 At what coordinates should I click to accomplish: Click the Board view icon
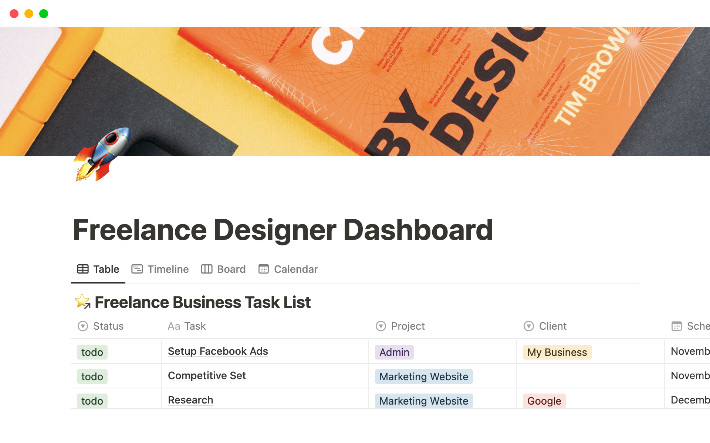coord(206,269)
